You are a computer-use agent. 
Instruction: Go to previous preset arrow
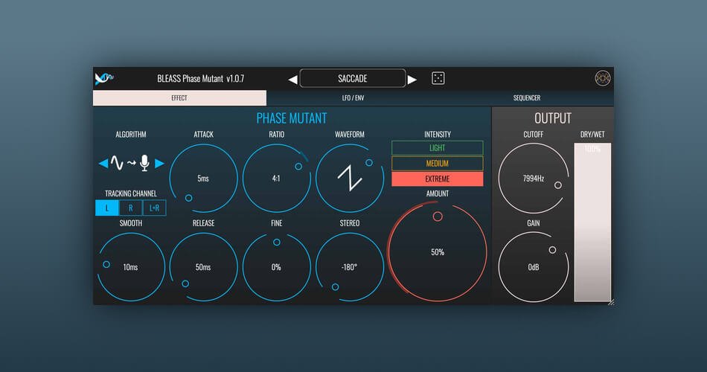point(293,79)
